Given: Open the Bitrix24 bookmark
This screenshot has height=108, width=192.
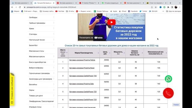Looking at the screenshot, I should click(x=153, y=11).
